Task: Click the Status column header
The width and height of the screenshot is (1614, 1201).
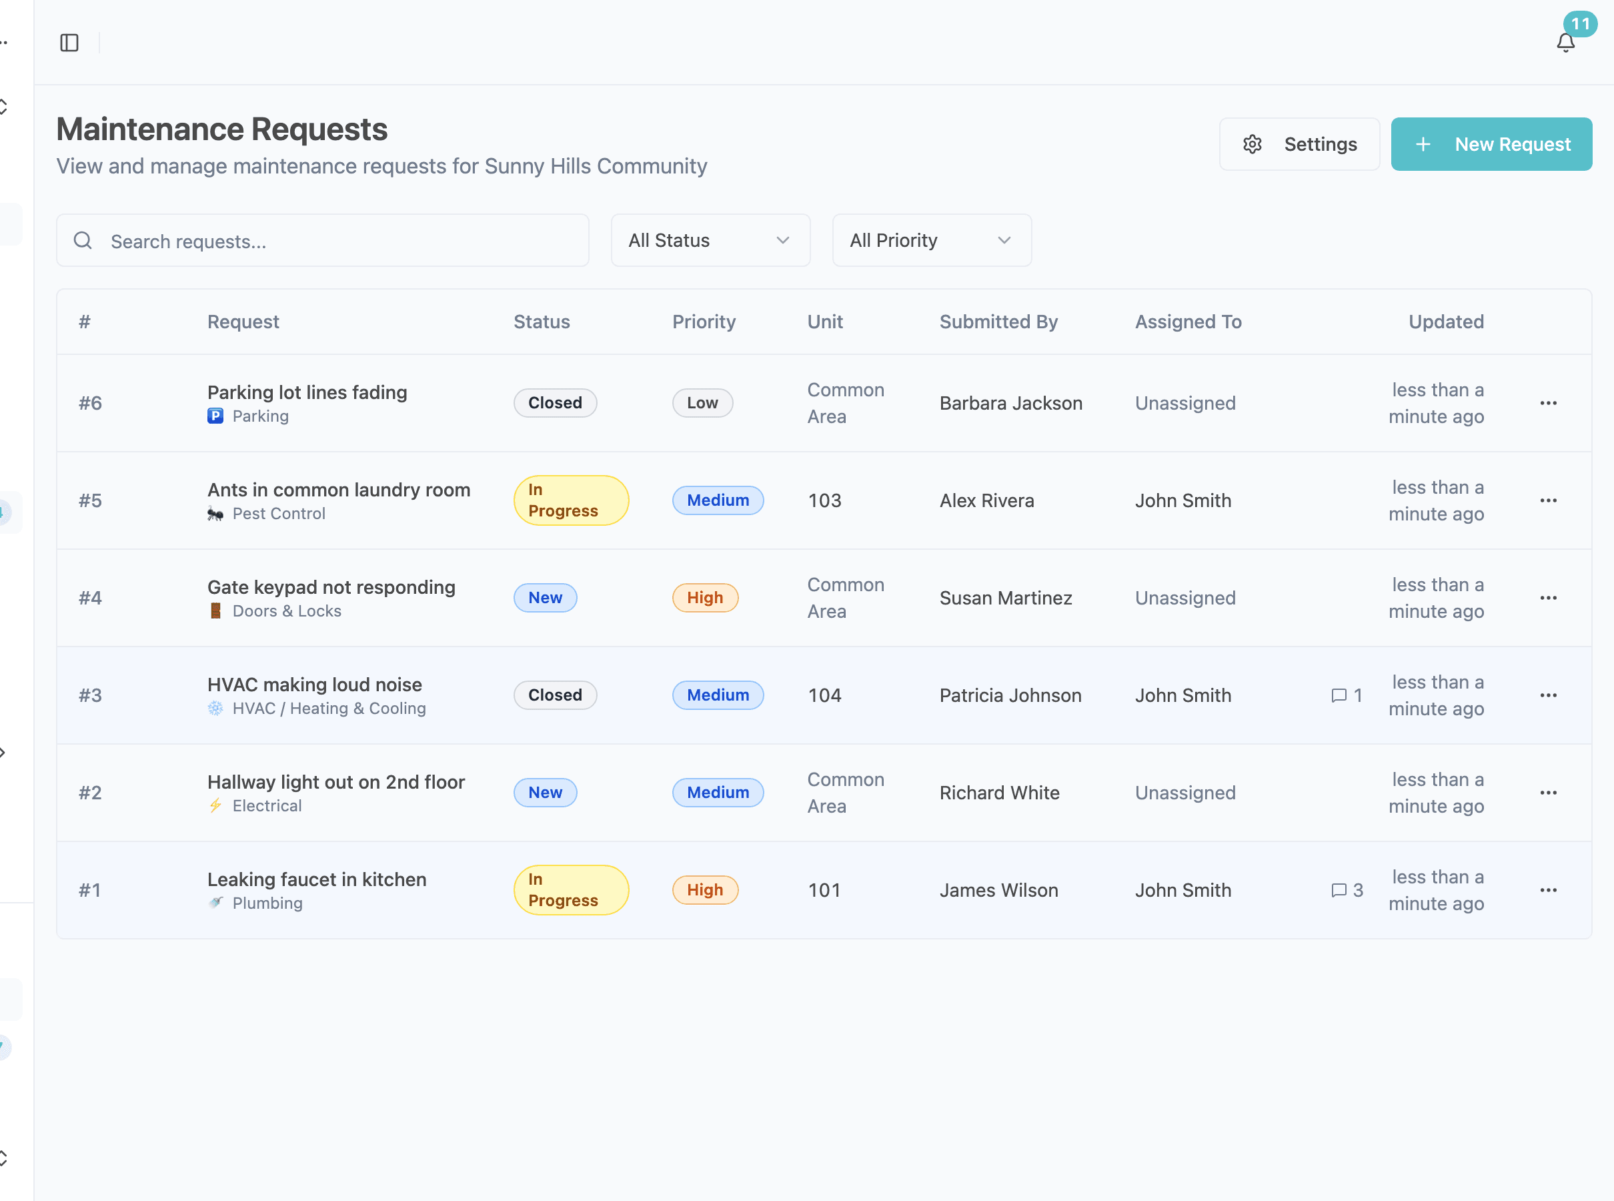Action: pyautogui.click(x=542, y=322)
